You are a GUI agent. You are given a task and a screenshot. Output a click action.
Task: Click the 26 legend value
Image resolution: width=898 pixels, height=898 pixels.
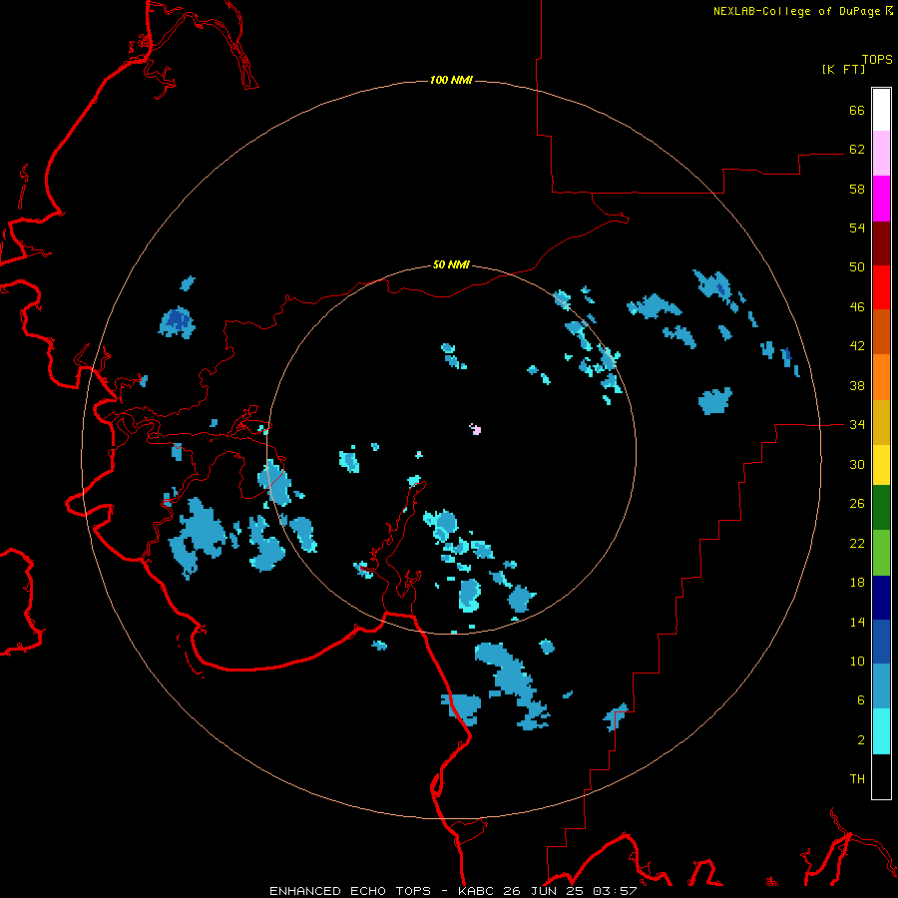(x=857, y=504)
